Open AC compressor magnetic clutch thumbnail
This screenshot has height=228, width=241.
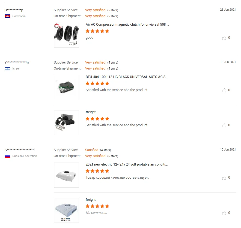[66, 35]
